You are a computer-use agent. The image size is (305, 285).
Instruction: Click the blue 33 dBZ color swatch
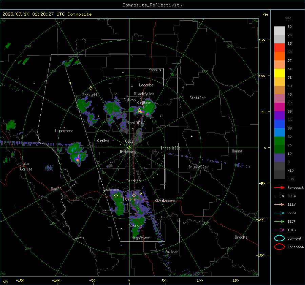coord(279,124)
